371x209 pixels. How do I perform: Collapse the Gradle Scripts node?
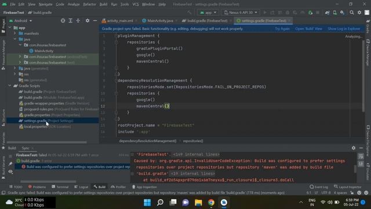[10, 86]
